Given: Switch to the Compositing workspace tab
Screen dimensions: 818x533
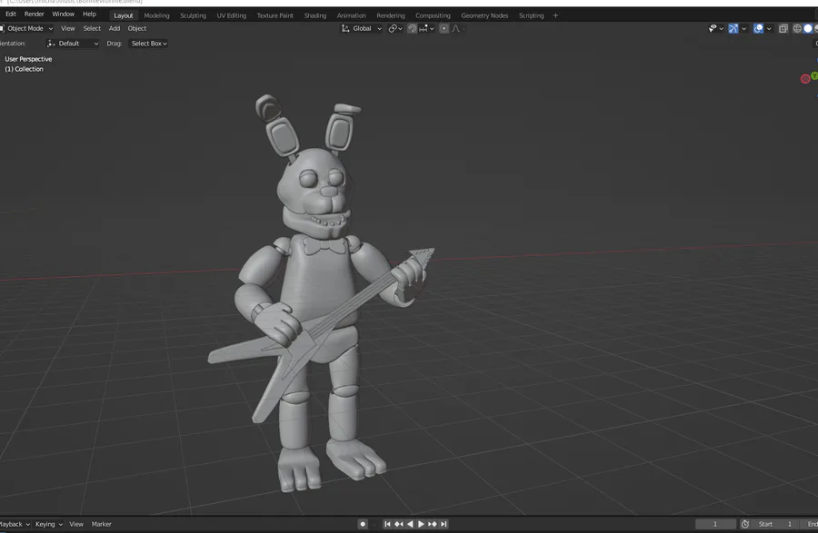Looking at the screenshot, I should (433, 15).
